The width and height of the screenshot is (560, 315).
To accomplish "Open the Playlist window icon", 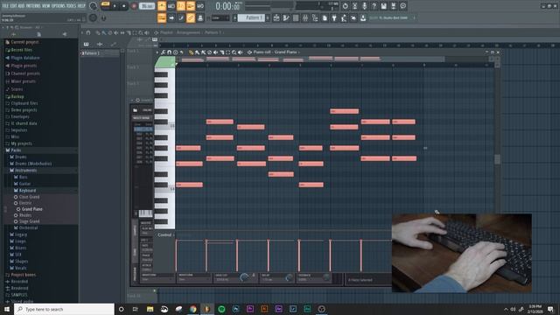I will pos(276,17).
